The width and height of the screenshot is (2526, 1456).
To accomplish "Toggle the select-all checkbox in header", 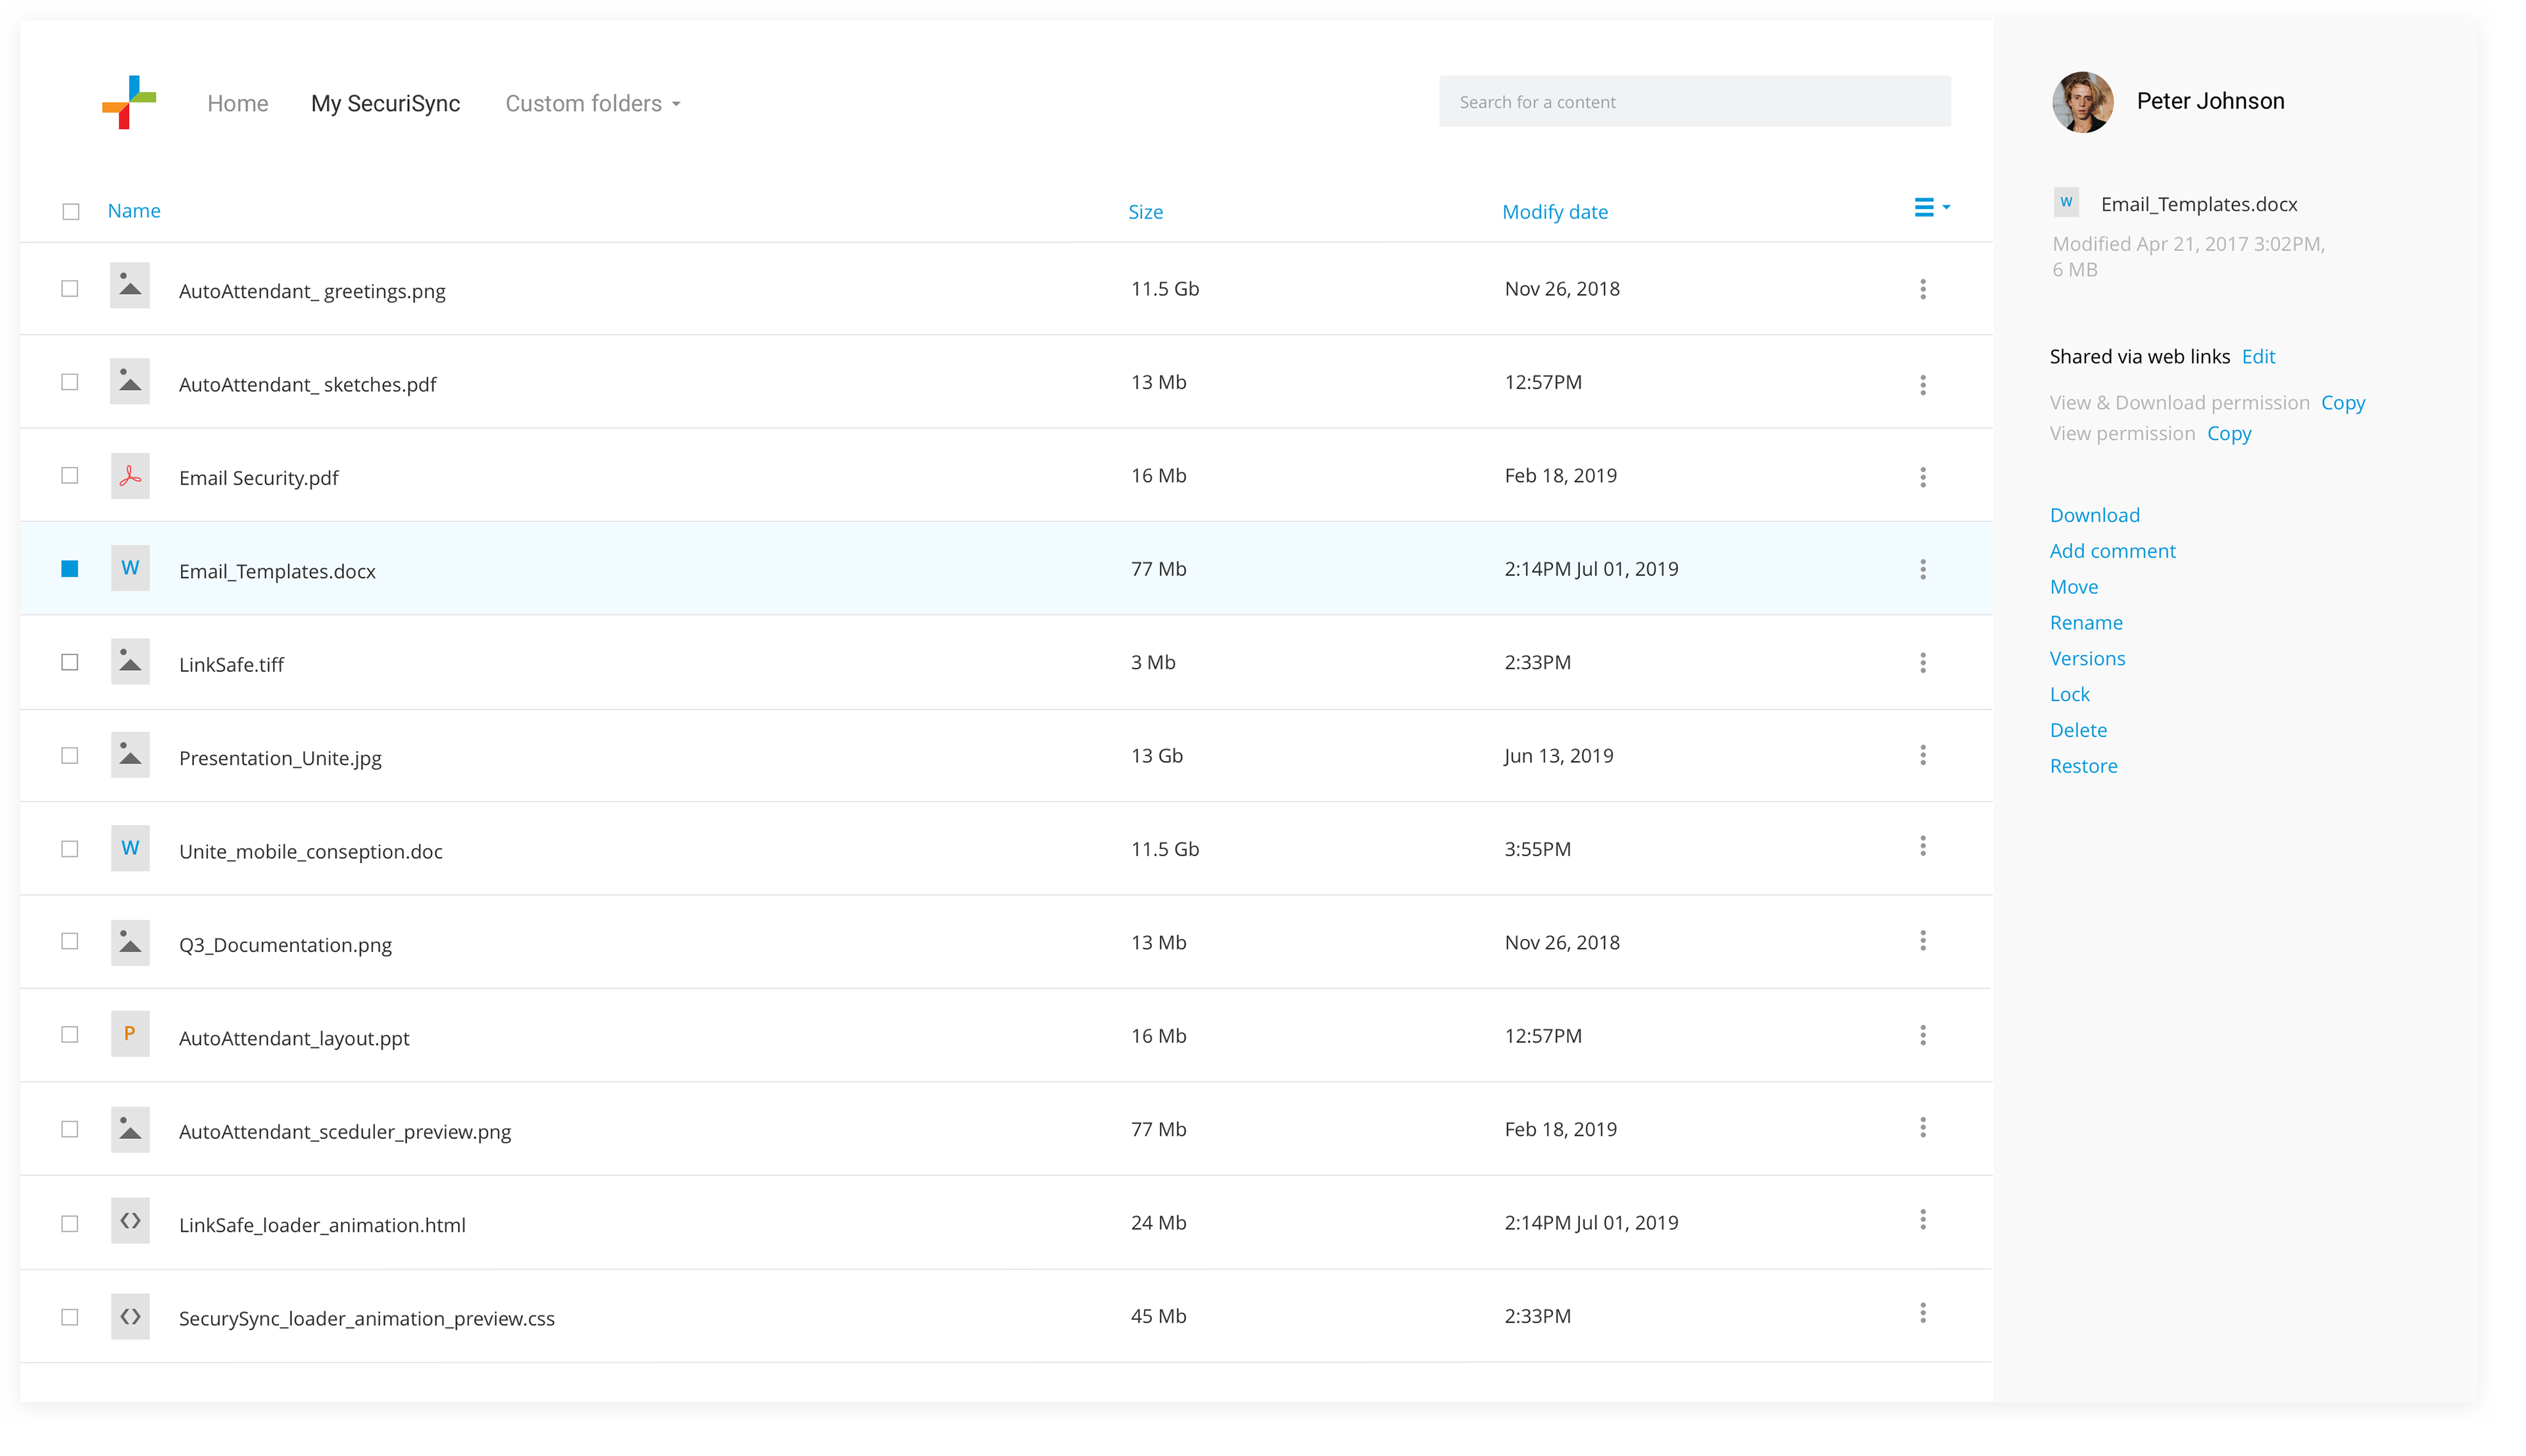I will pyautogui.click(x=71, y=212).
